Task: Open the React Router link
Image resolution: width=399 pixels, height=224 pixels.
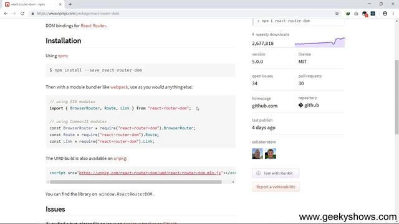Action: (93, 26)
